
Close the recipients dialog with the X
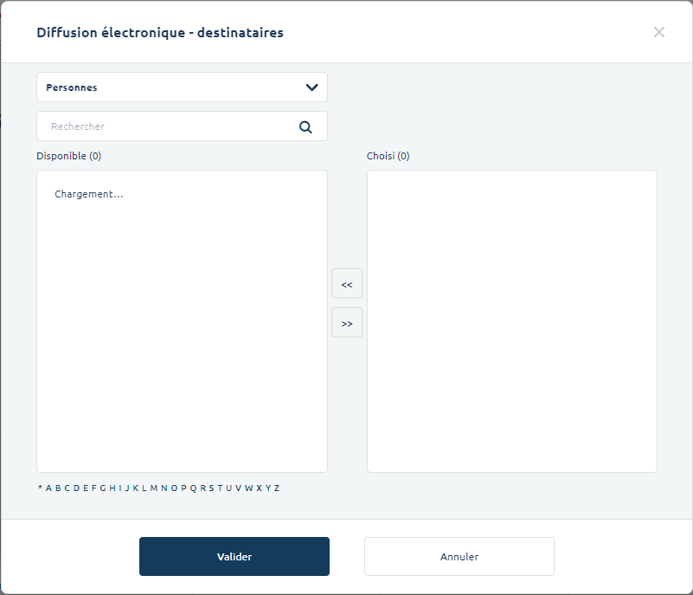[659, 32]
